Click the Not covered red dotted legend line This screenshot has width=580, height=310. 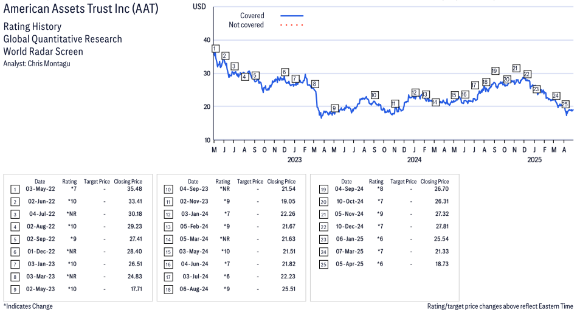[292, 25]
